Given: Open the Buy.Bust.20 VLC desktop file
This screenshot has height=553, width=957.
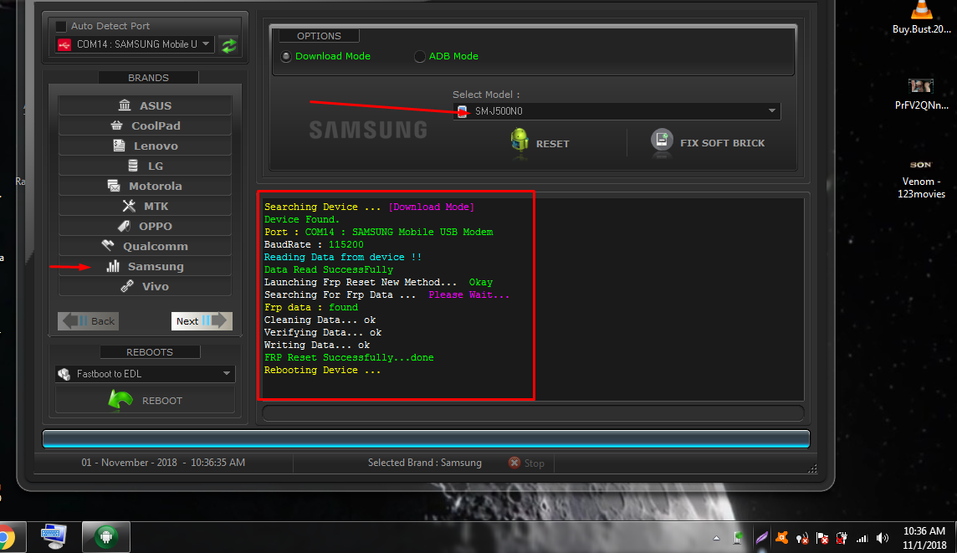Looking at the screenshot, I should click(x=921, y=18).
